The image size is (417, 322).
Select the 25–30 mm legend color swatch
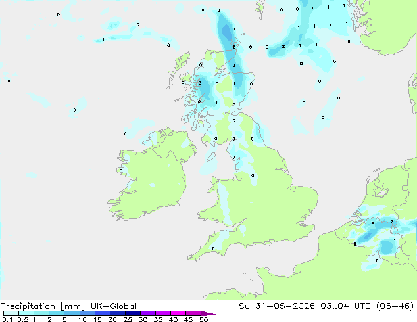132,313
